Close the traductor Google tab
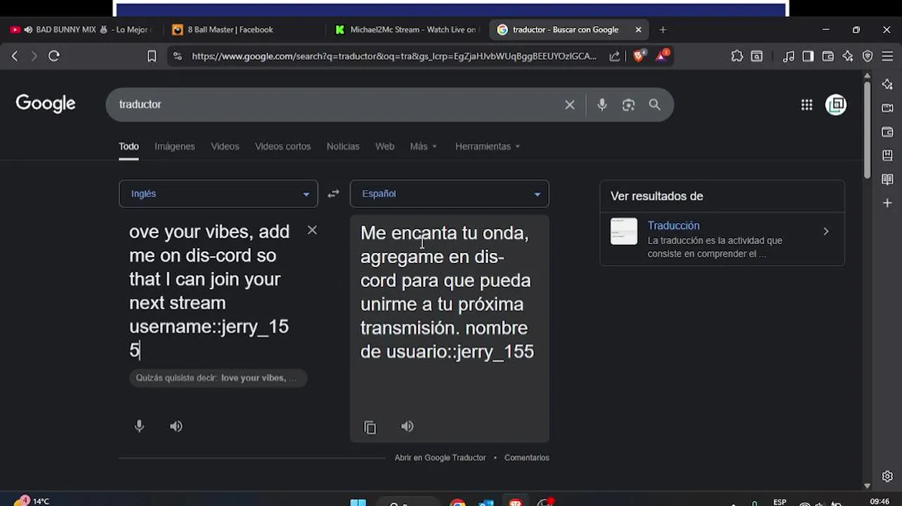Viewport: 902px width, 506px height. [639, 30]
